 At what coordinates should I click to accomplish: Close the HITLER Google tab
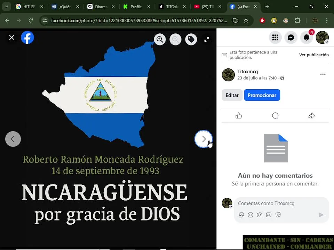click(x=42, y=7)
